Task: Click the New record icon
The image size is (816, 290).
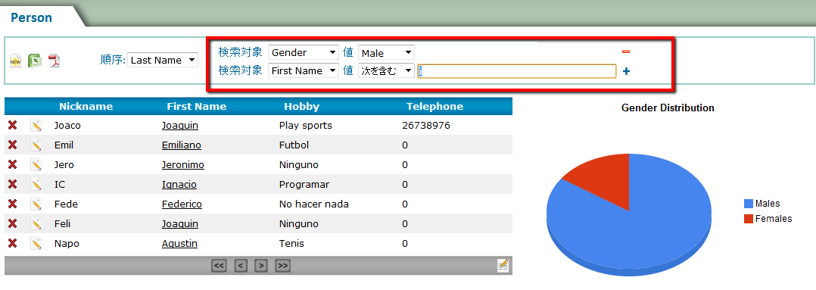Action: click(x=16, y=61)
